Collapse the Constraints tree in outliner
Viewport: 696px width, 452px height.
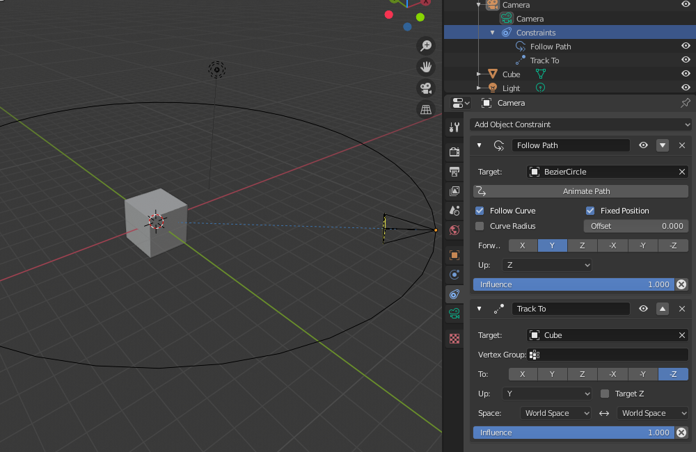(x=492, y=33)
